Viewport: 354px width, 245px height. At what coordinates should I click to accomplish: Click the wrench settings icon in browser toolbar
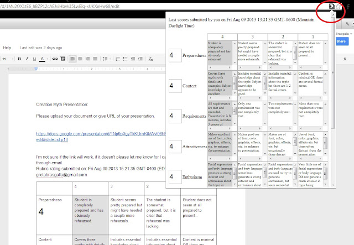tap(347, 24)
